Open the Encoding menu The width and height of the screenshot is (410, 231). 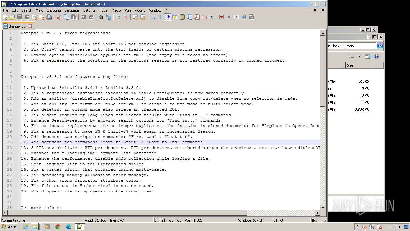(x=53, y=10)
